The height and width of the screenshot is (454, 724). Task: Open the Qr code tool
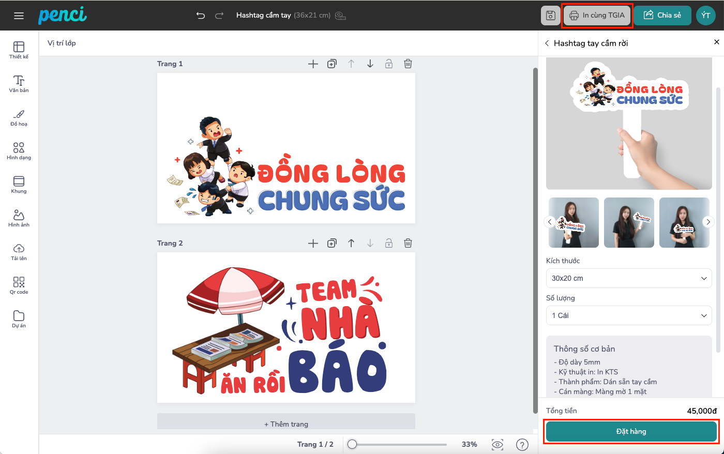coord(19,285)
